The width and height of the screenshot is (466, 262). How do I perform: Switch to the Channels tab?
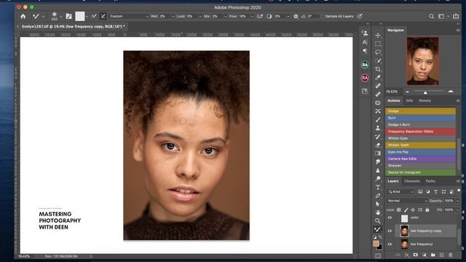412,181
